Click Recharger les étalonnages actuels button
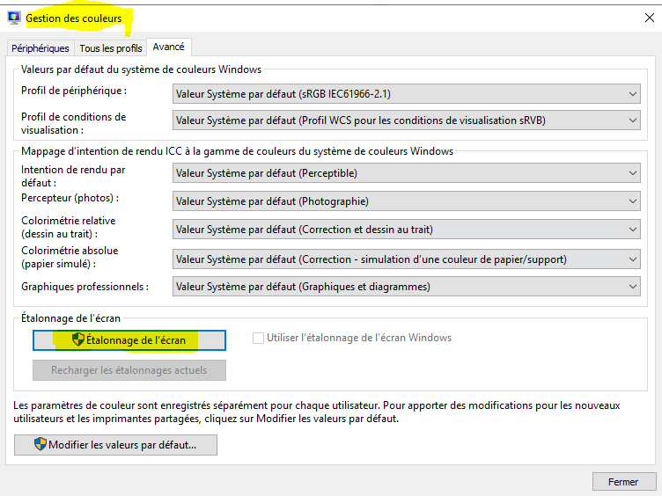662x496 pixels. 129,370
